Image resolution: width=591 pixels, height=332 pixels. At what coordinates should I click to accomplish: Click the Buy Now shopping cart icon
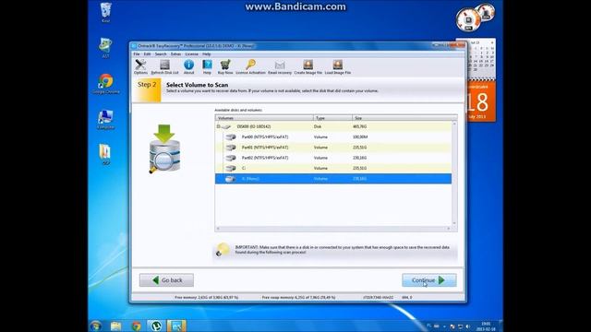click(225, 66)
